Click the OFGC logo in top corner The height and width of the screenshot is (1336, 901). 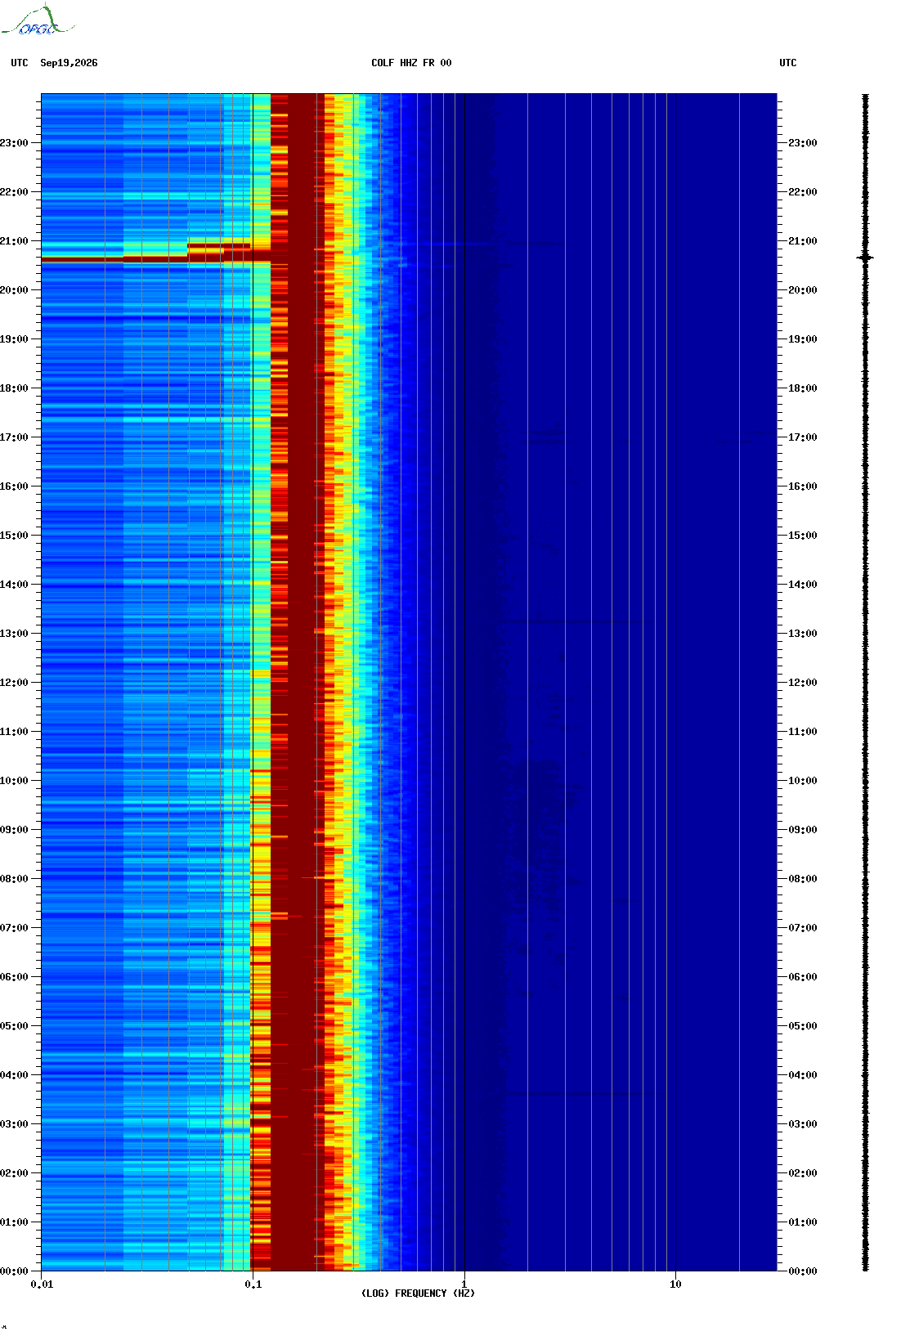(38, 21)
